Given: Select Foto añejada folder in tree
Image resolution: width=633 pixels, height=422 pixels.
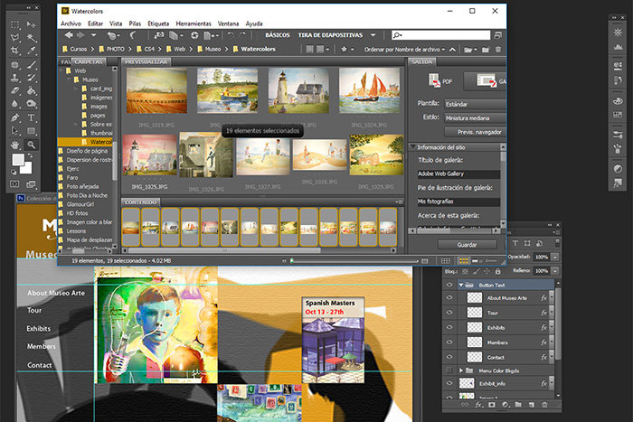Looking at the screenshot, I should [82, 186].
